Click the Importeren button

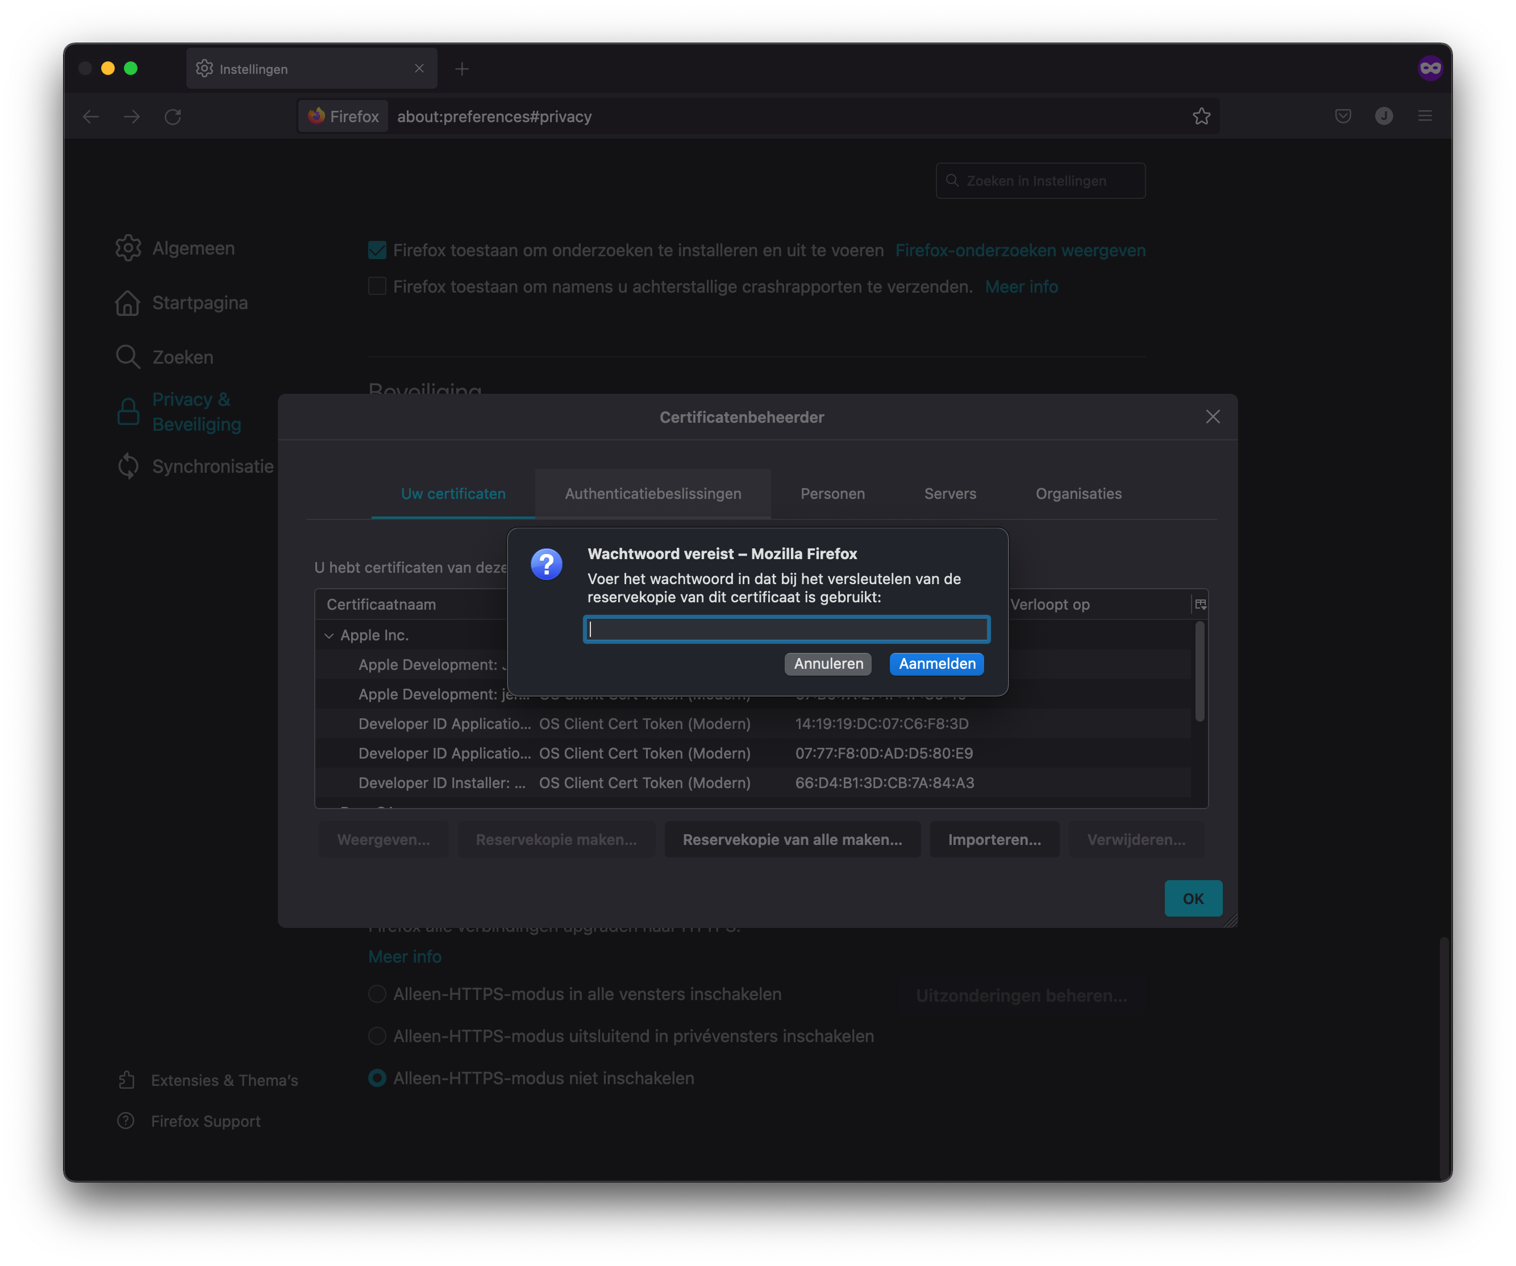[995, 840]
